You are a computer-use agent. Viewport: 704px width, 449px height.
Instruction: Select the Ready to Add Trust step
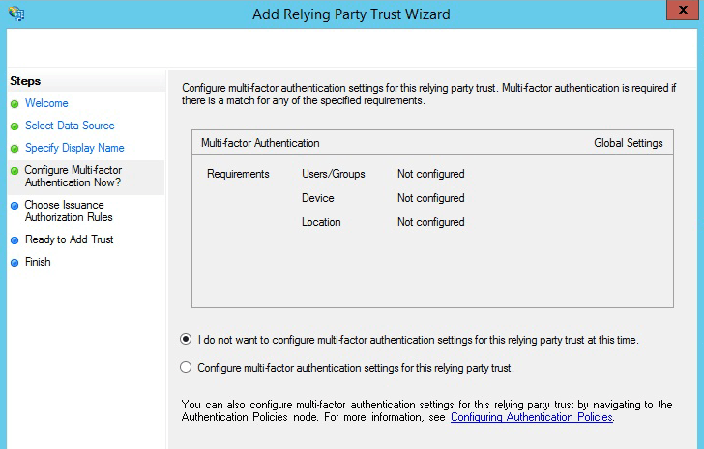click(70, 239)
